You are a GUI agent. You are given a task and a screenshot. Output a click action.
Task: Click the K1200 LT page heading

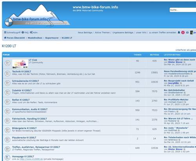click(9, 46)
